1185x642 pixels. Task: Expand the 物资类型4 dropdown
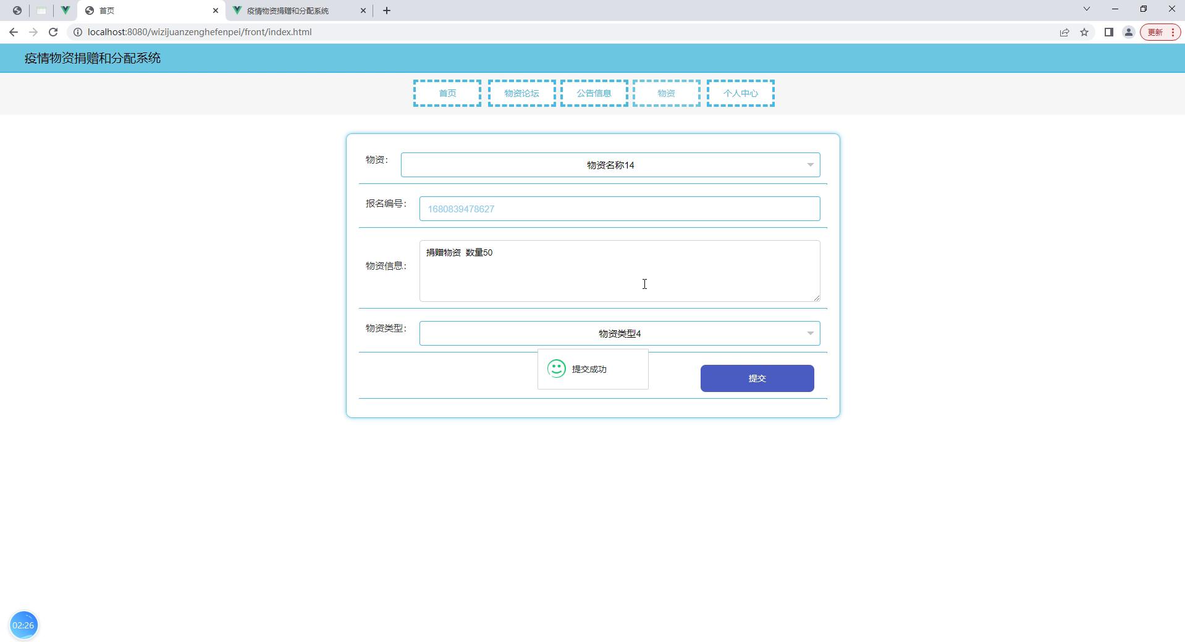[620, 333]
